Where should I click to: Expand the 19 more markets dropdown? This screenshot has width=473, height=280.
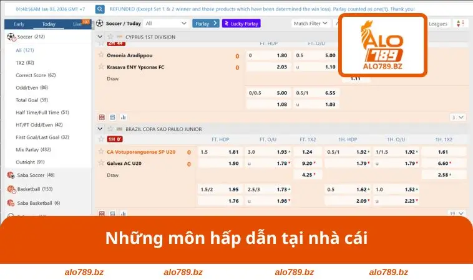coord(457,213)
